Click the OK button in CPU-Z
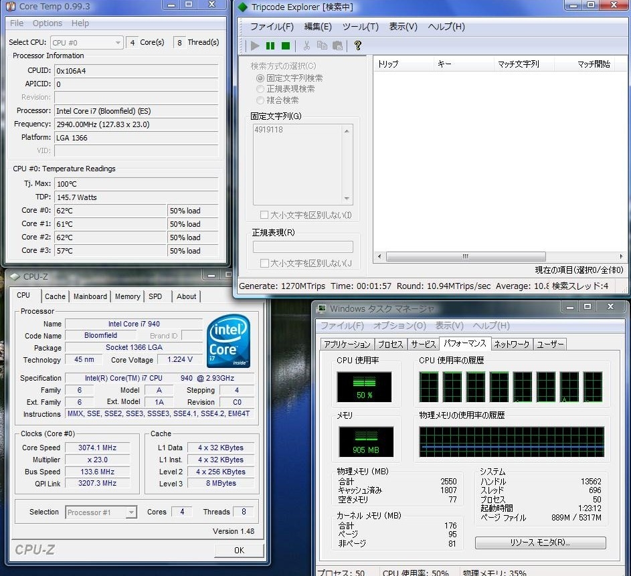The width and height of the screenshot is (631, 576). point(239,550)
